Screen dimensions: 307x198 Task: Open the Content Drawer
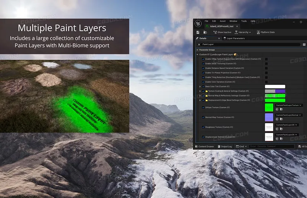coord(205,146)
